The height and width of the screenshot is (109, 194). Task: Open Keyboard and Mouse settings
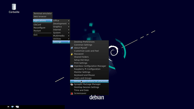click(x=89, y=75)
